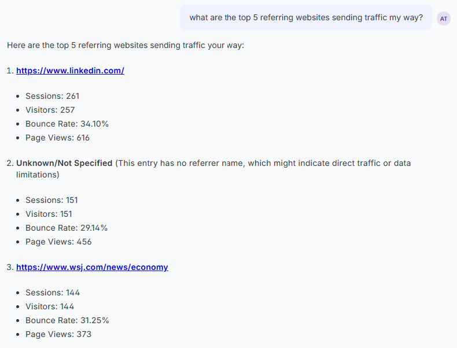Click the Bounce Rate: 31.25% bullet
The width and height of the screenshot is (457, 348).
67,321
